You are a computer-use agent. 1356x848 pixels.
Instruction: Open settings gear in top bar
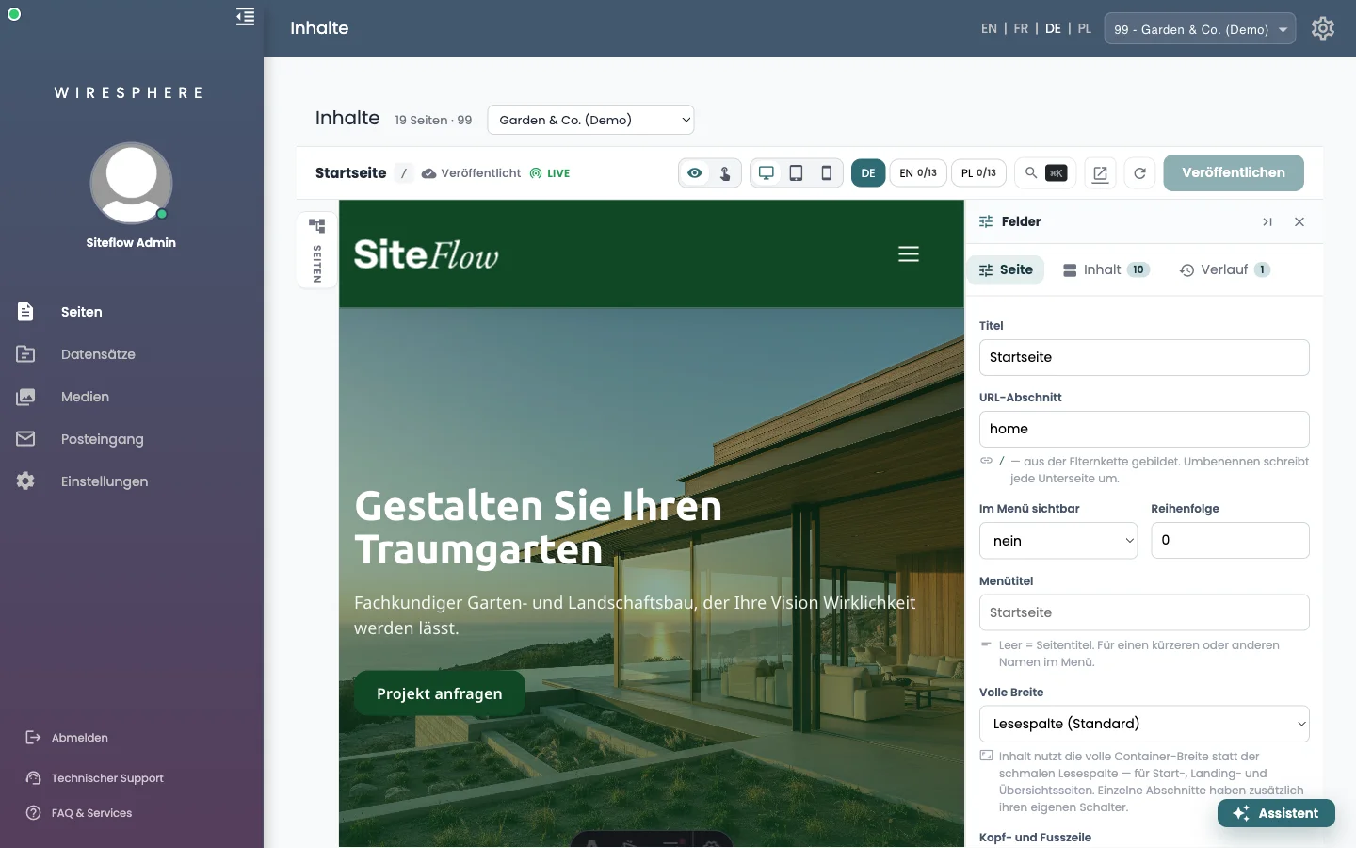[x=1323, y=28]
